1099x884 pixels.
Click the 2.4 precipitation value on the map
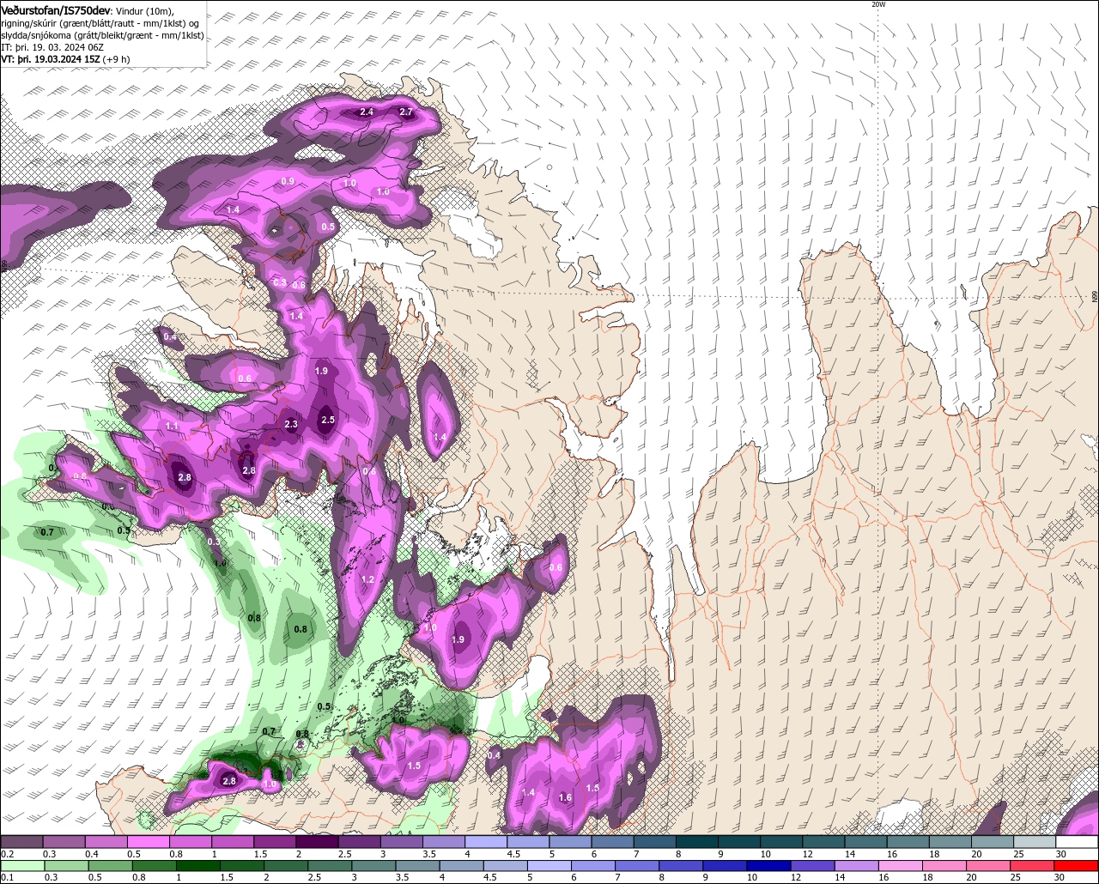click(x=367, y=112)
